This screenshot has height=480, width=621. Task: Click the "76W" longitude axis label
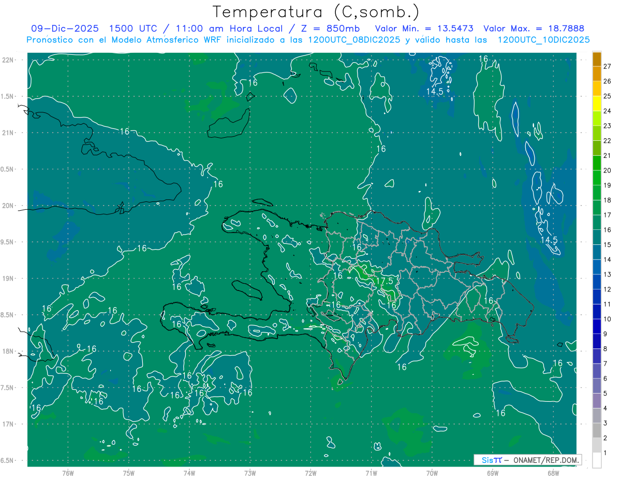(x=68, y=473)
